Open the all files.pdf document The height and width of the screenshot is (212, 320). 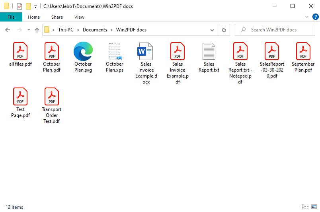[20, 51]
